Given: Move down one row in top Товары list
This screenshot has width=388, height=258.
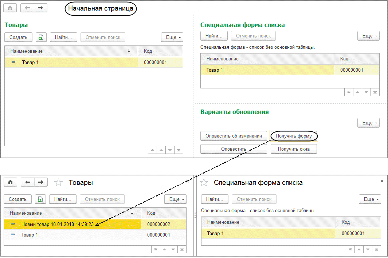Looking at the screenshot, I should tap(170, 150).
